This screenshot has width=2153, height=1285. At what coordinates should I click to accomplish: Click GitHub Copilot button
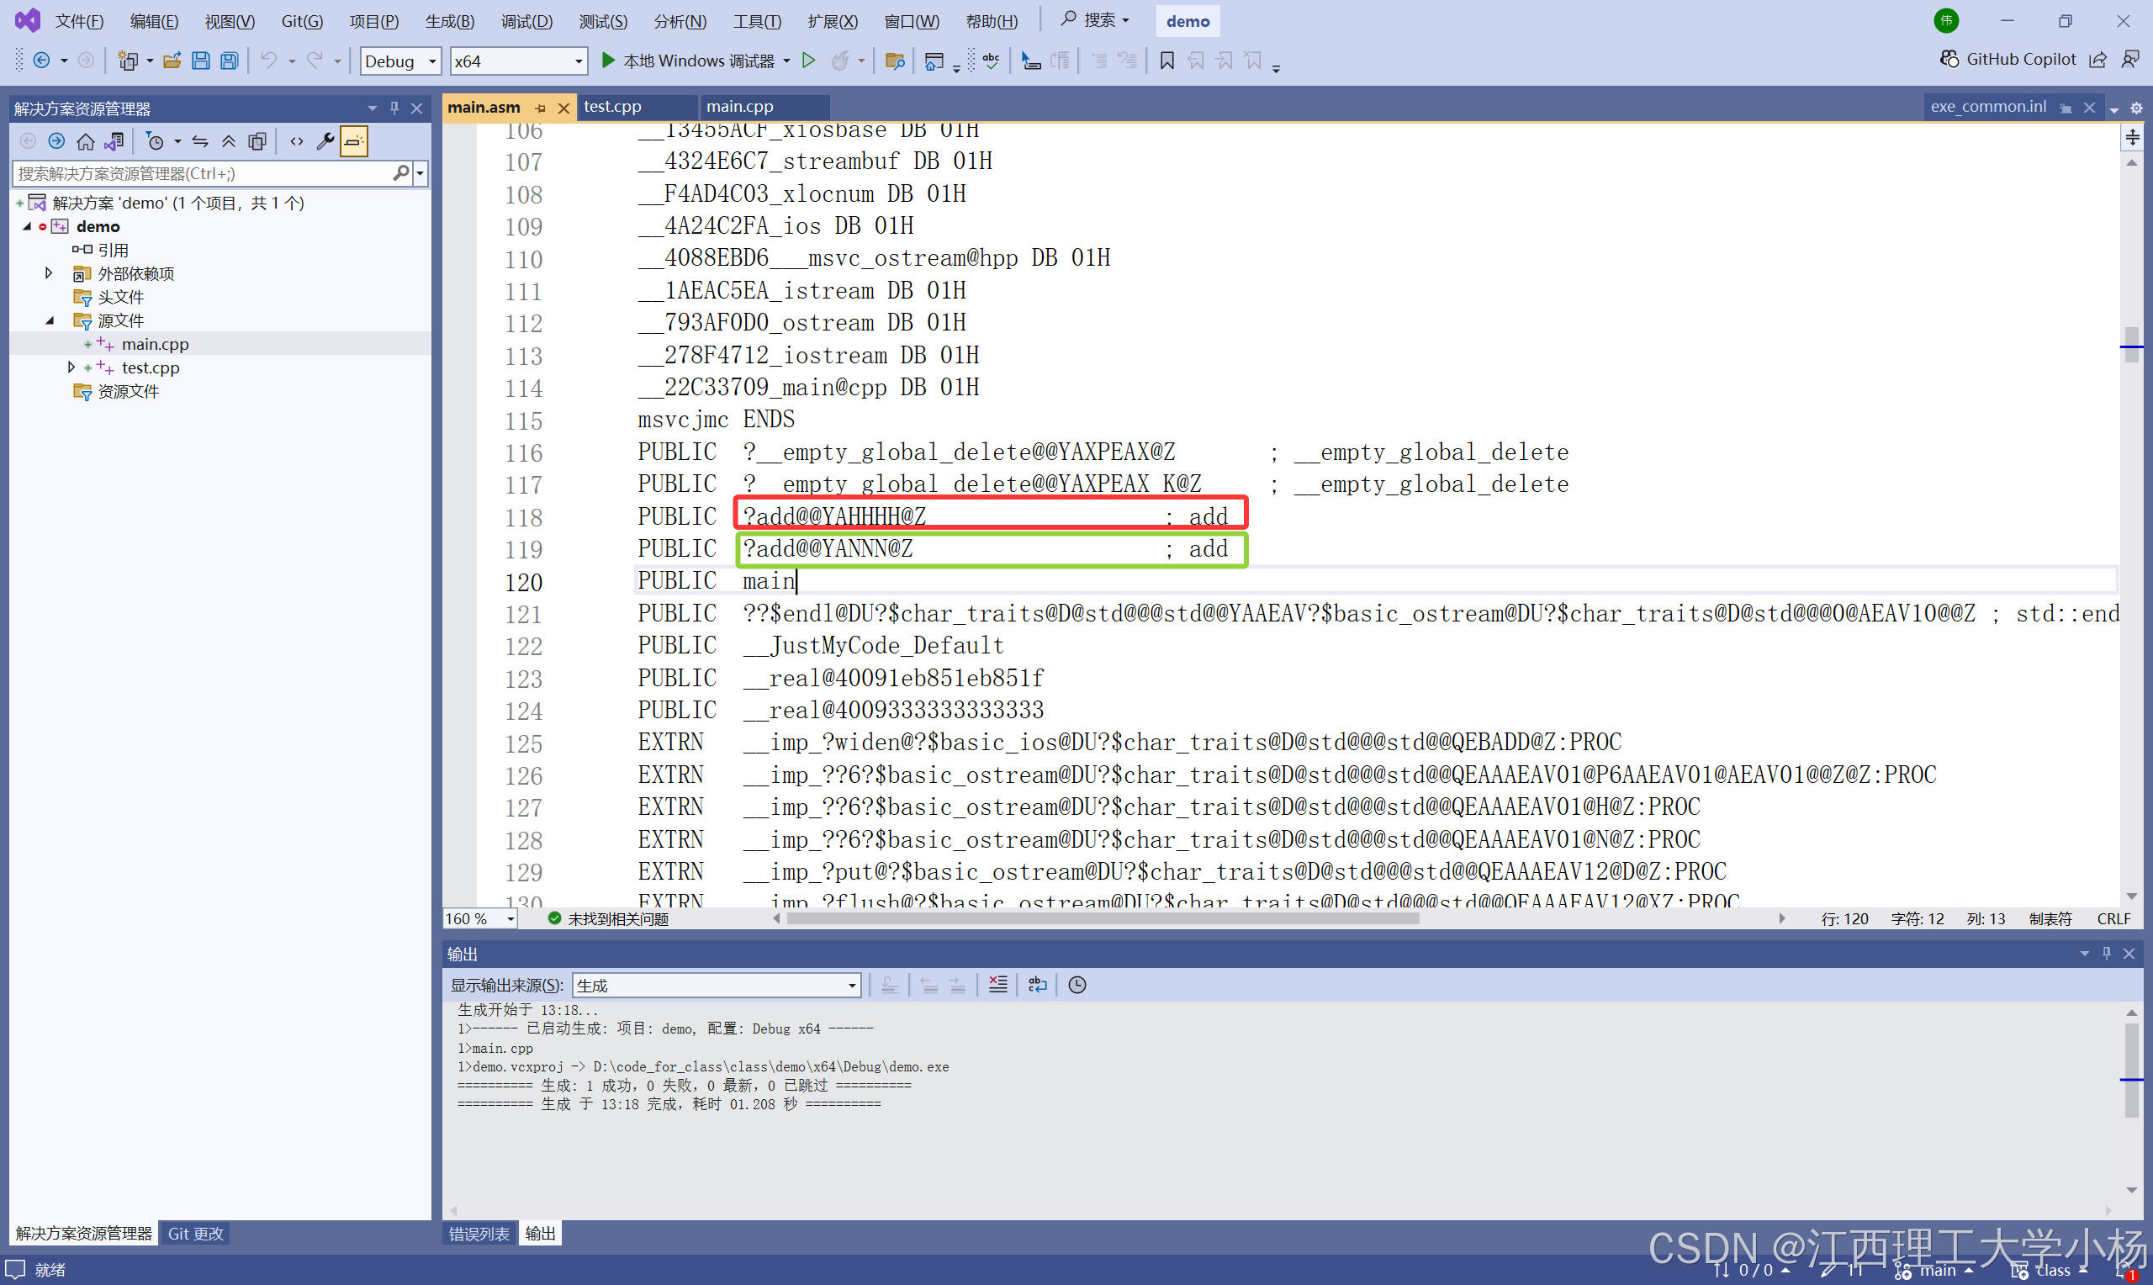(x=2008, y=59)
